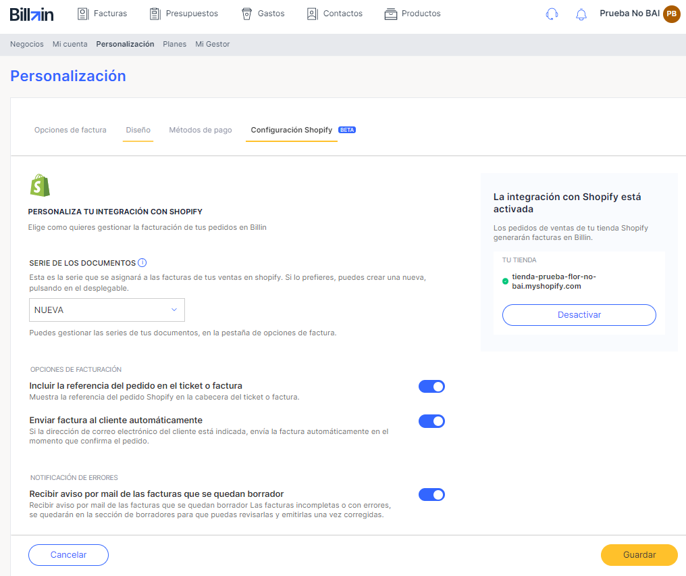This screenshot has height=576, width=686.
Task: Click the PB user avatar
Action: pos(672,14)
